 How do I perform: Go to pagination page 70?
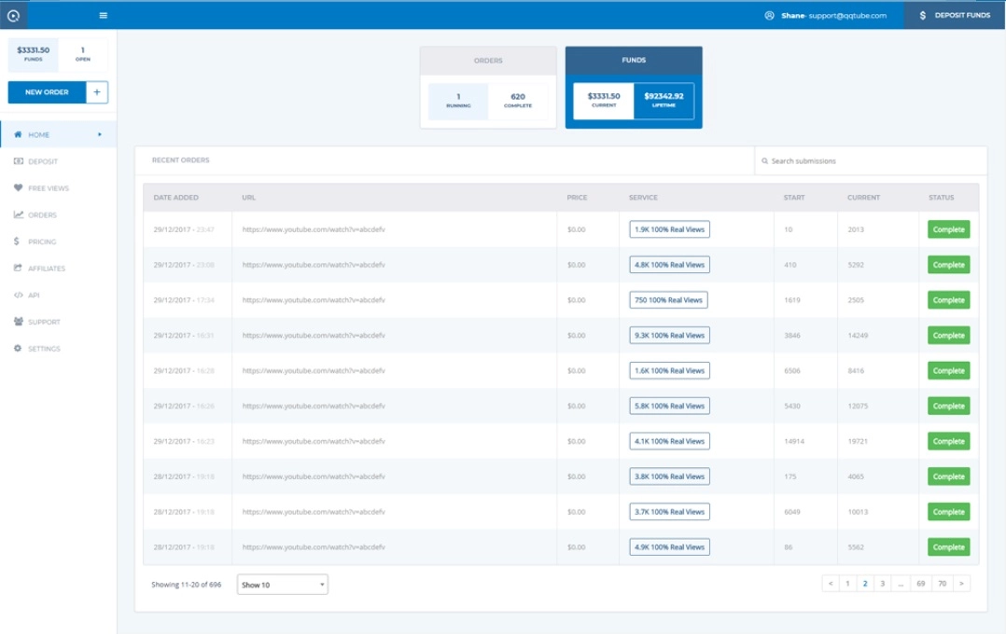click(x=942, y=583)
